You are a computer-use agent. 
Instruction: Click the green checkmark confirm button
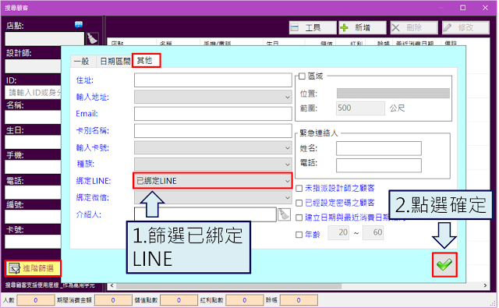pos(444,264)
